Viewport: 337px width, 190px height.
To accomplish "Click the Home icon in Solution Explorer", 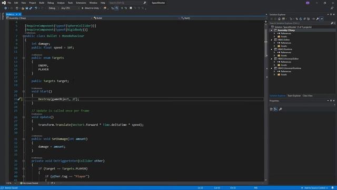I will tap(279, 19).
